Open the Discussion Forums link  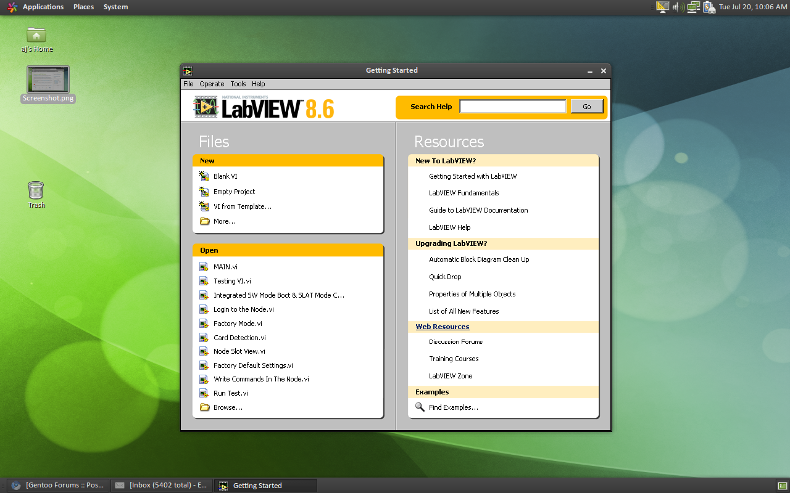point(456,341)
